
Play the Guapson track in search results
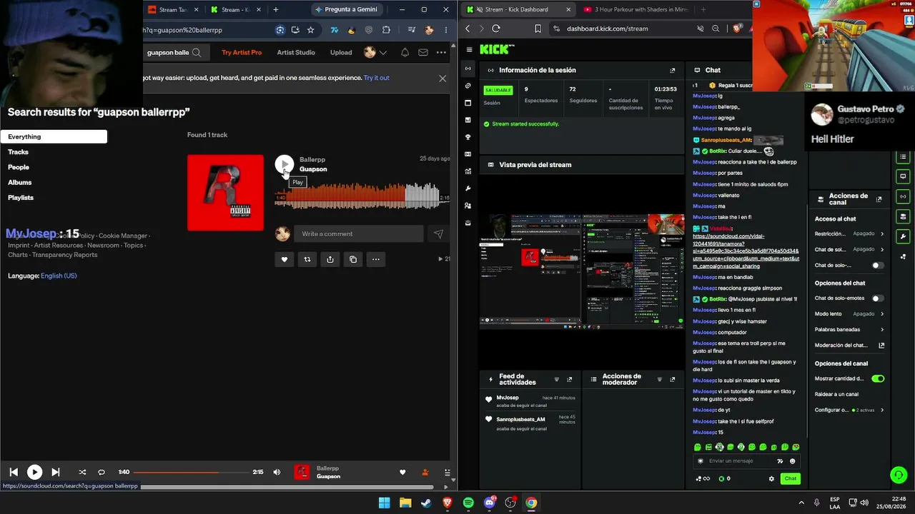[285, 164]
